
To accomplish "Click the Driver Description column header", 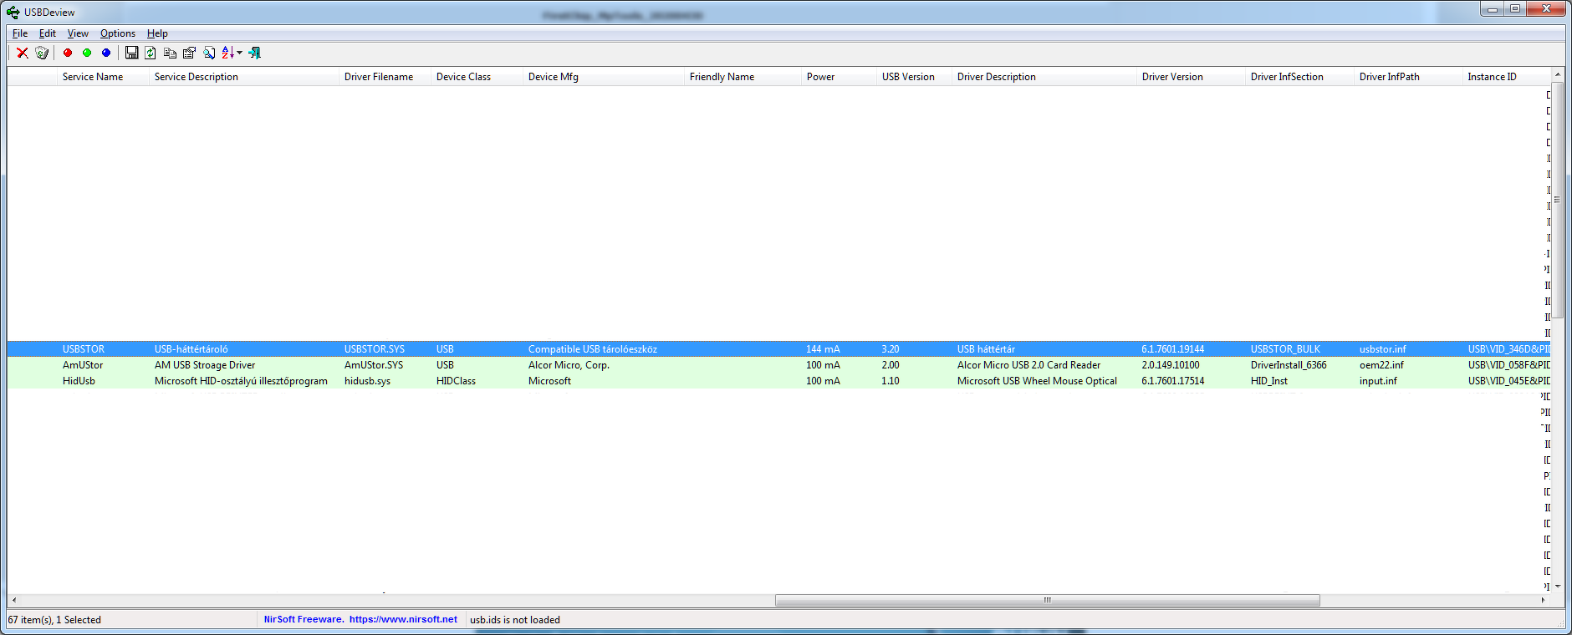I will coord(1044,77).
